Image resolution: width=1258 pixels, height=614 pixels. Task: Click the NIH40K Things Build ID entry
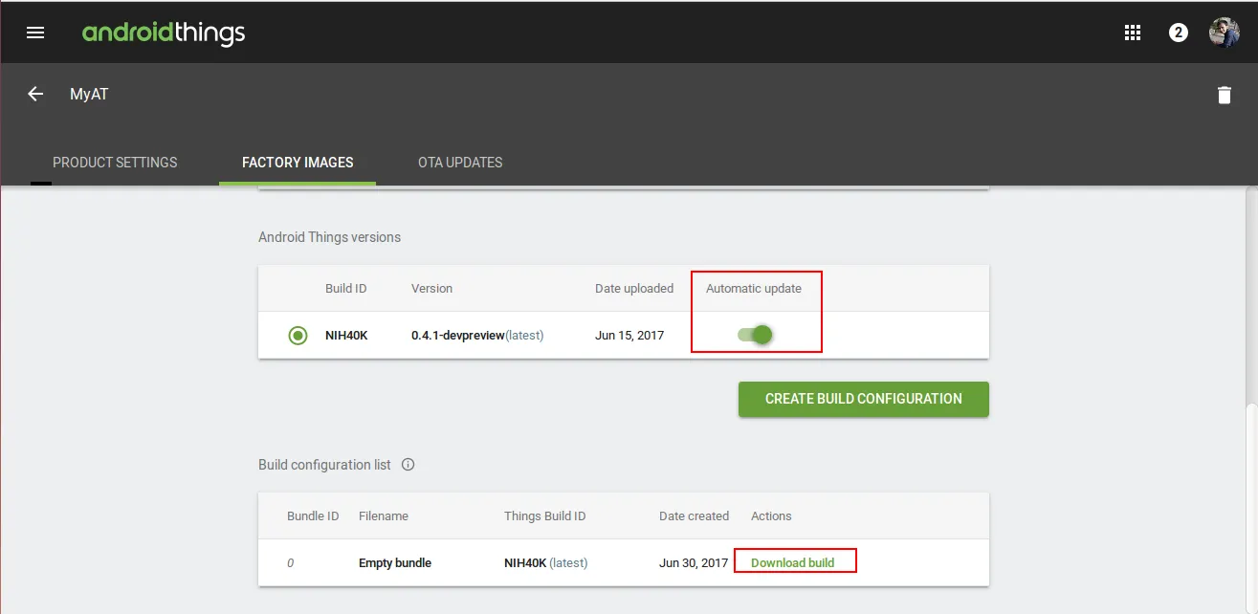[x=525, y=563]
